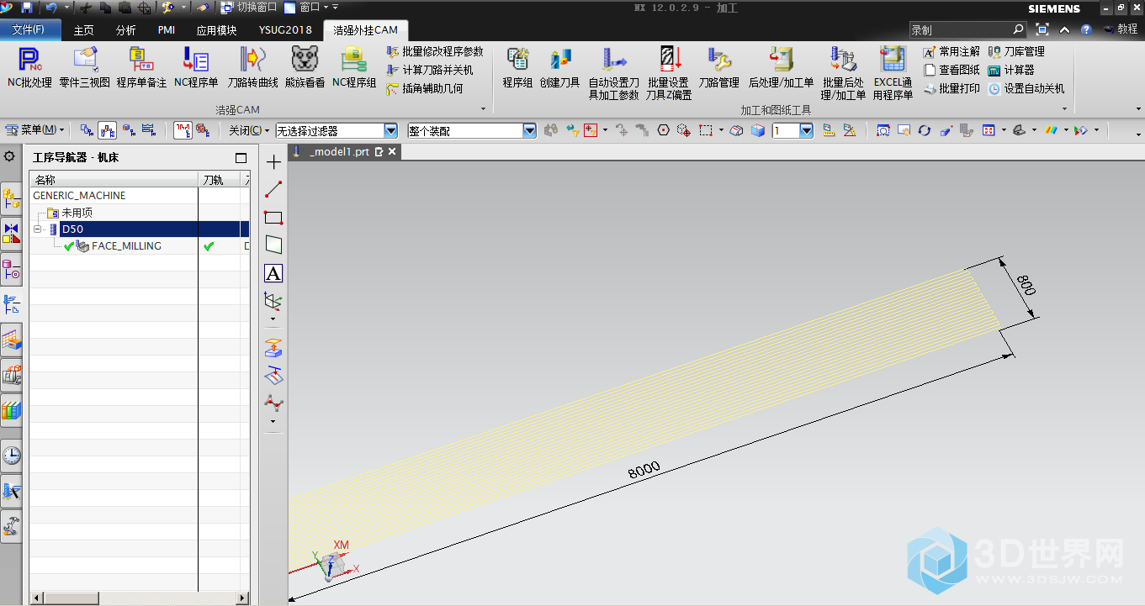Open 批量后处理/加工单 batch postprocess
Viewport: 1145px width, 606px height.
tap(843, 74)
